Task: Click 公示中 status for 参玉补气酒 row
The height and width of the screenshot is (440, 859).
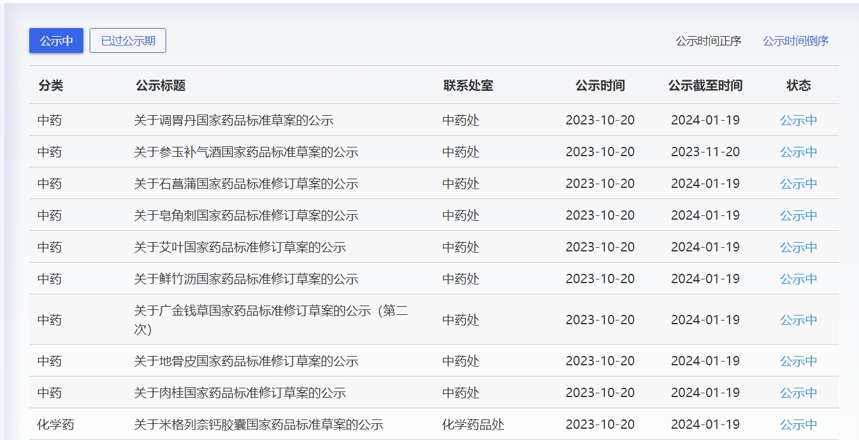Action: coord(799,152)
